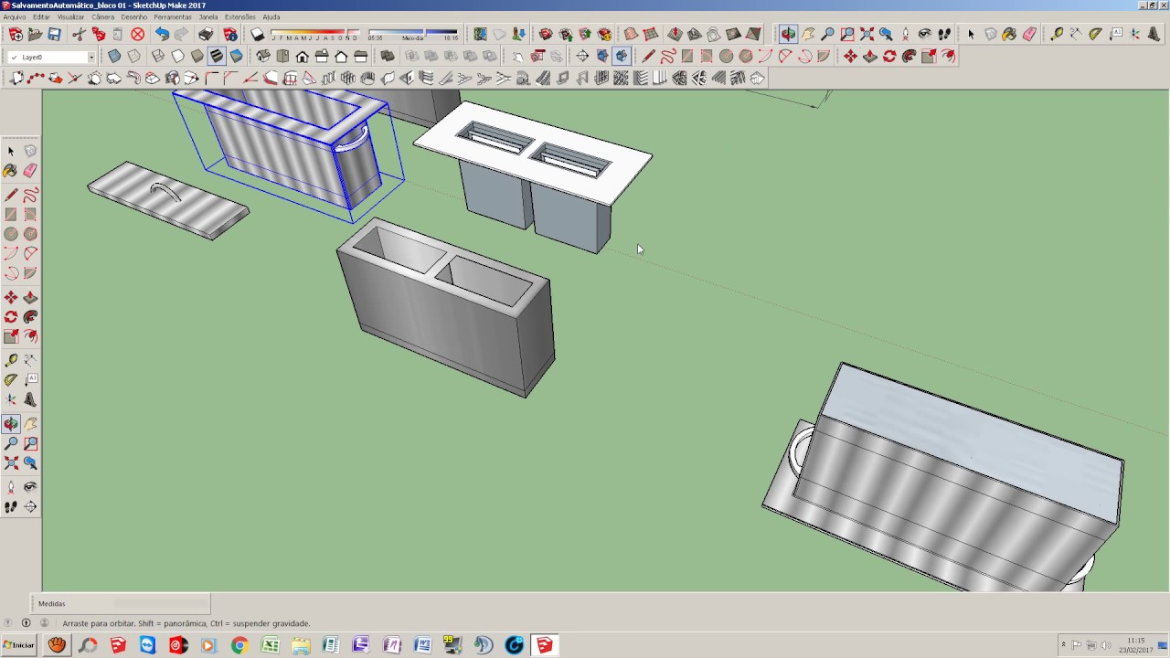Click the red Erase/Delete circle-X icon
1170x658 pixels.
(137, 35)
